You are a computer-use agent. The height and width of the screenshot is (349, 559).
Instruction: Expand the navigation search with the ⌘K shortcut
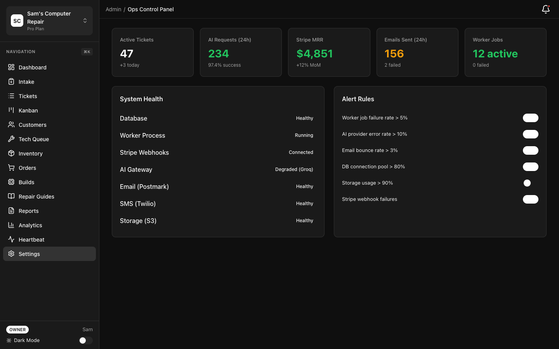pos(87,52)
